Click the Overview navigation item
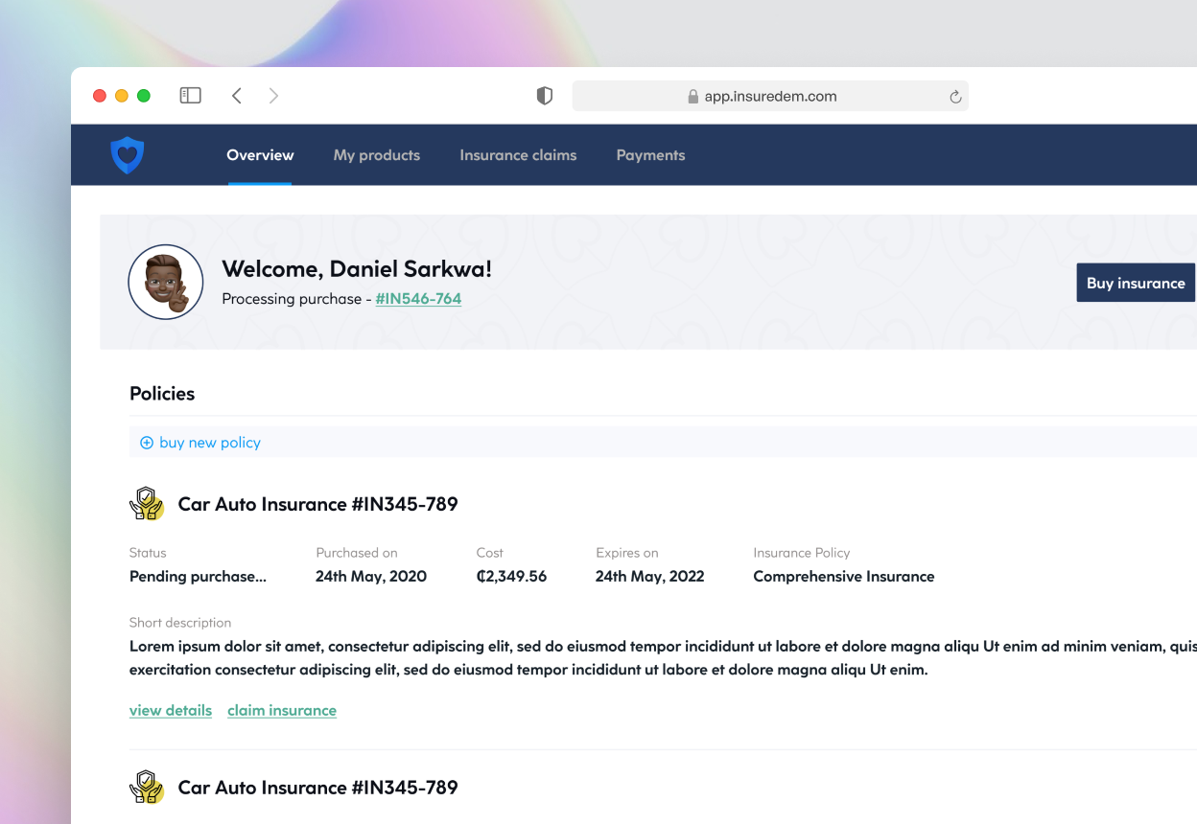Screen dimensions: 1197x824 click(260, 154)
